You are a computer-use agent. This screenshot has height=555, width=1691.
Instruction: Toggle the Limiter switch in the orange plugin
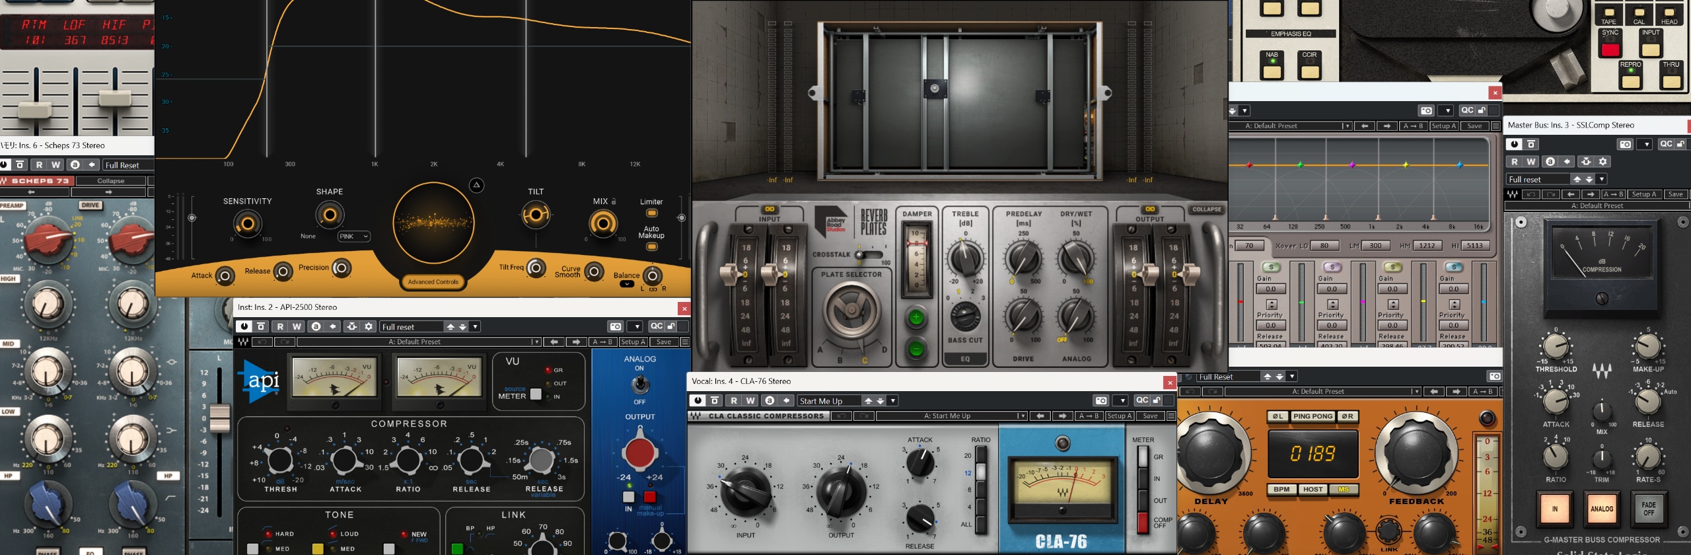point(651,213)
